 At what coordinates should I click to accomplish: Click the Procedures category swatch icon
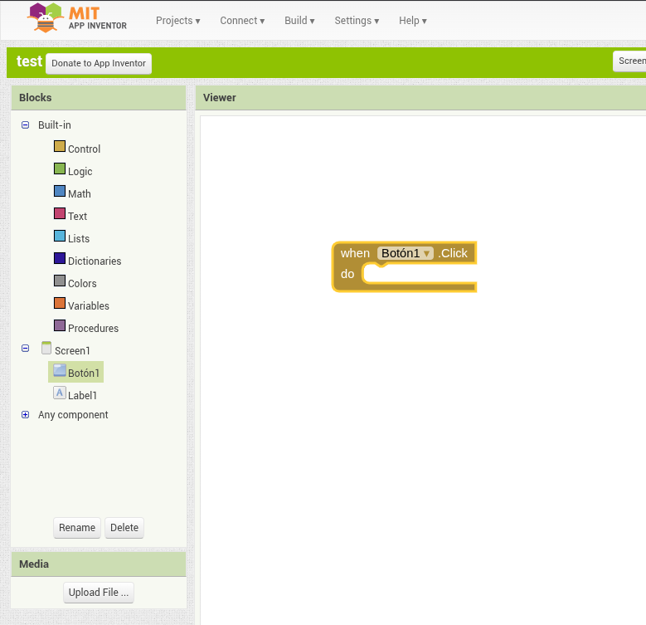coord(60,325)
